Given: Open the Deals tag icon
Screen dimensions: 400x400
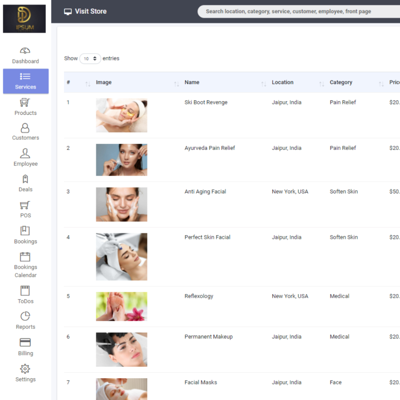Looking at the screenshot, I should point(25,179).
